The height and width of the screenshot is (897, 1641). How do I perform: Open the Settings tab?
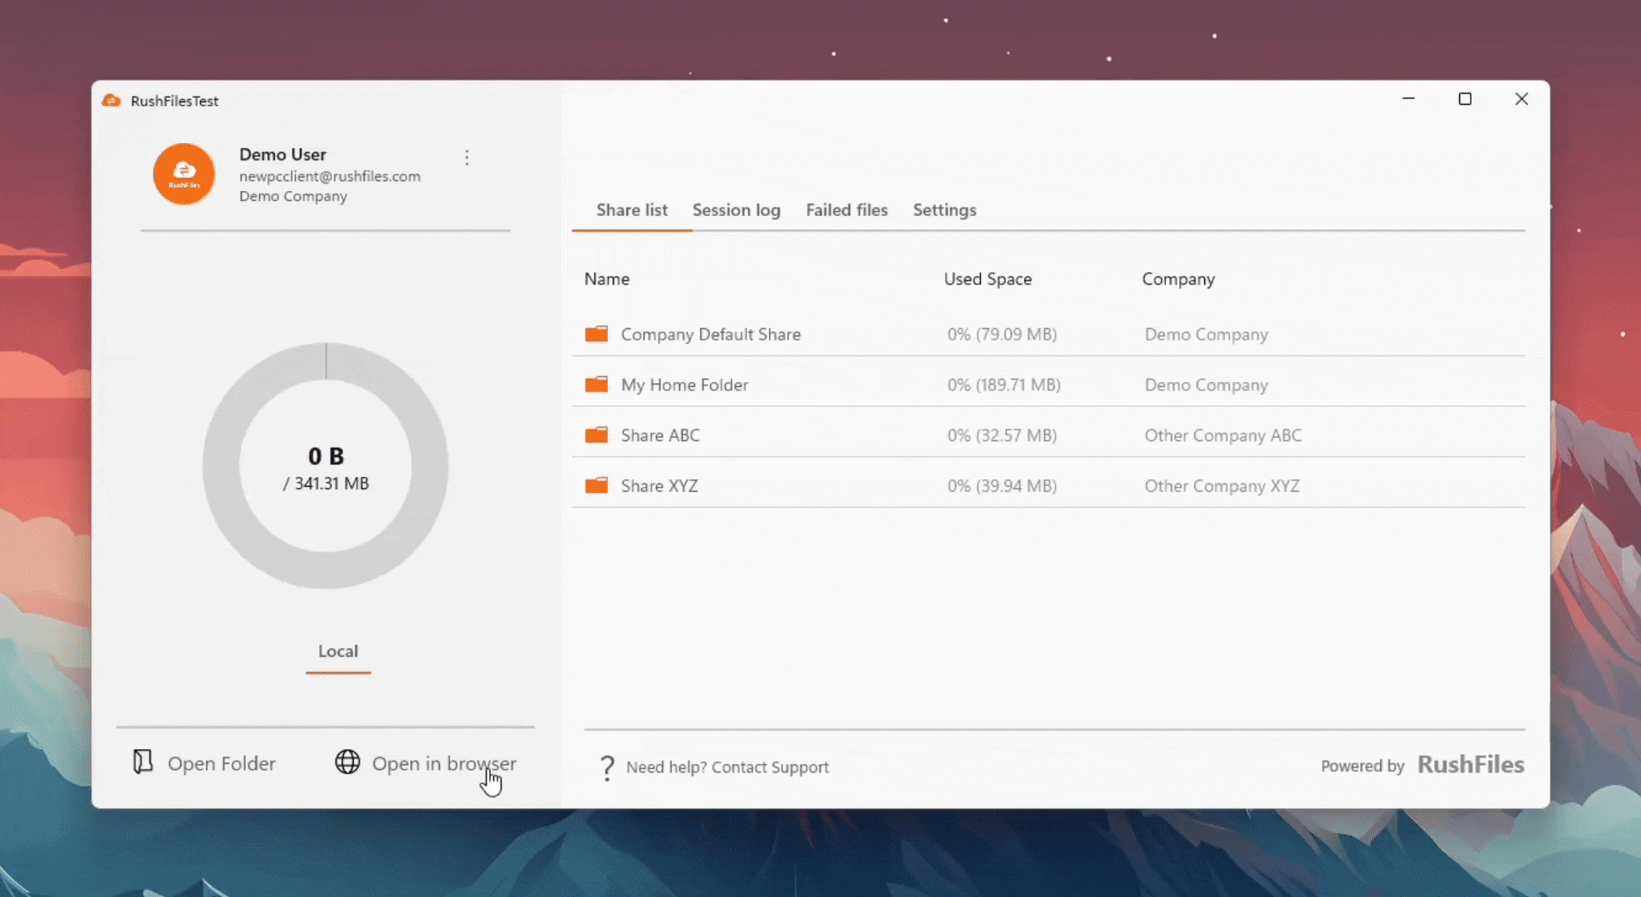click(x=944, y=210)
